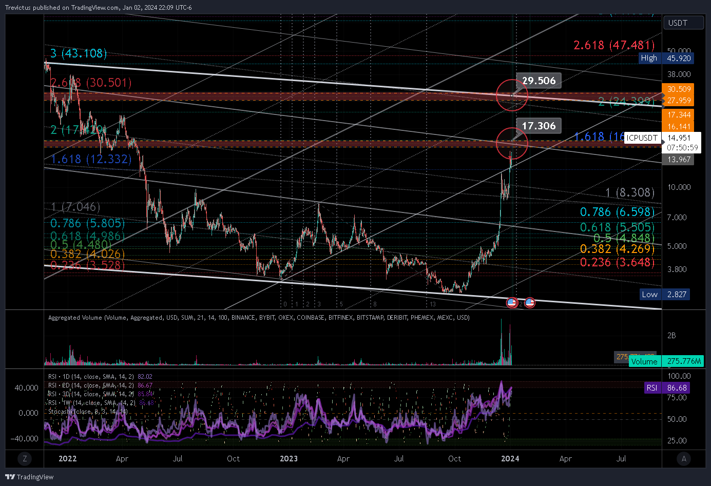Select the 17.306 price callout

click(x=539, y=126)
